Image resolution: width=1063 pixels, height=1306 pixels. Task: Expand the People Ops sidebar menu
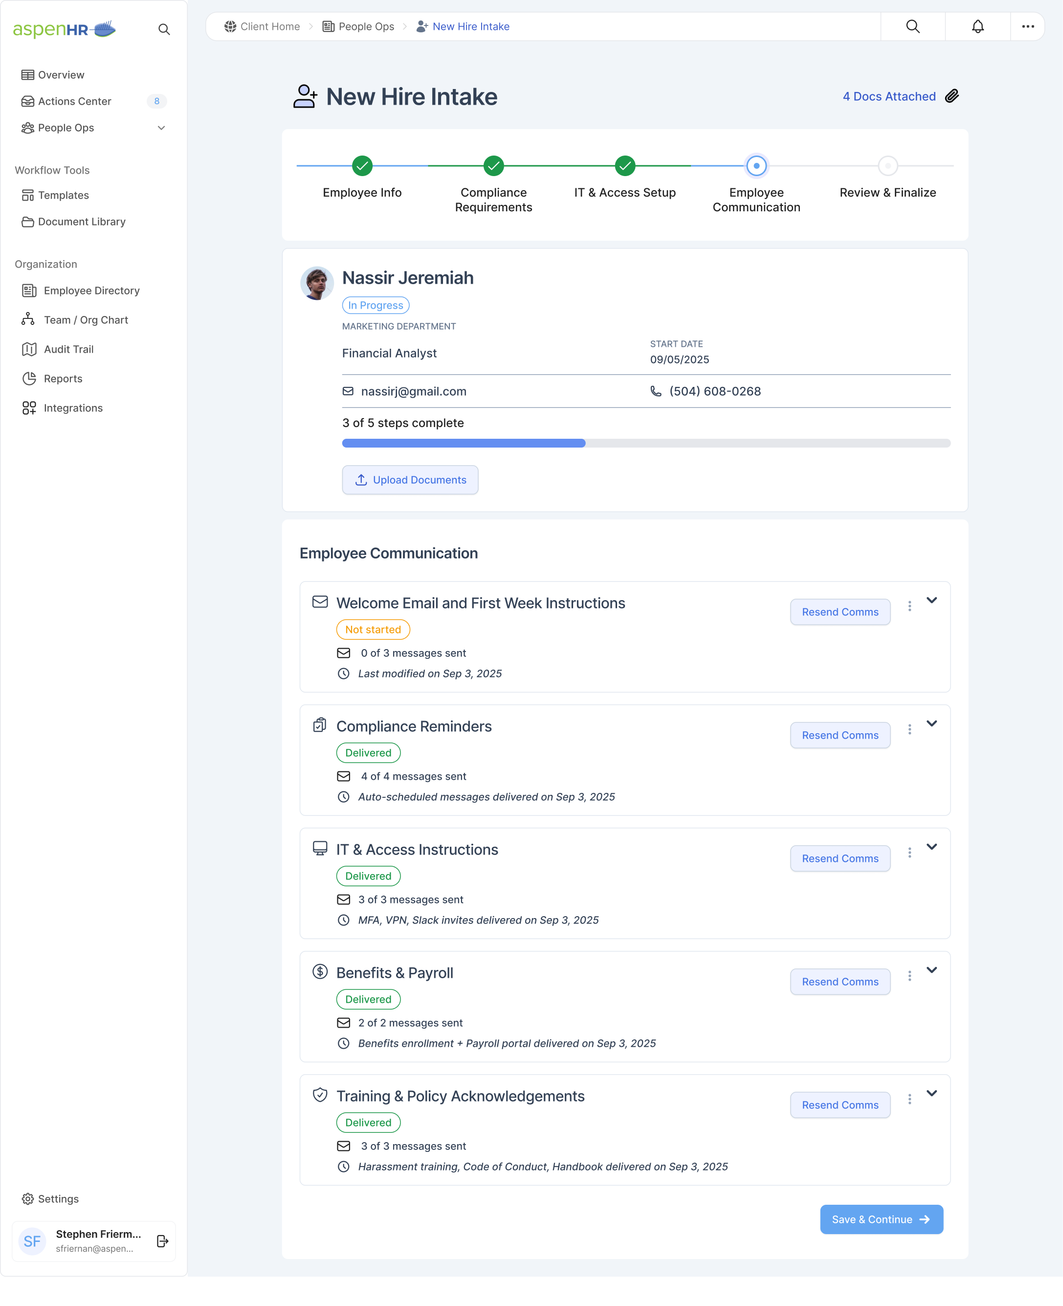[161, 128]
